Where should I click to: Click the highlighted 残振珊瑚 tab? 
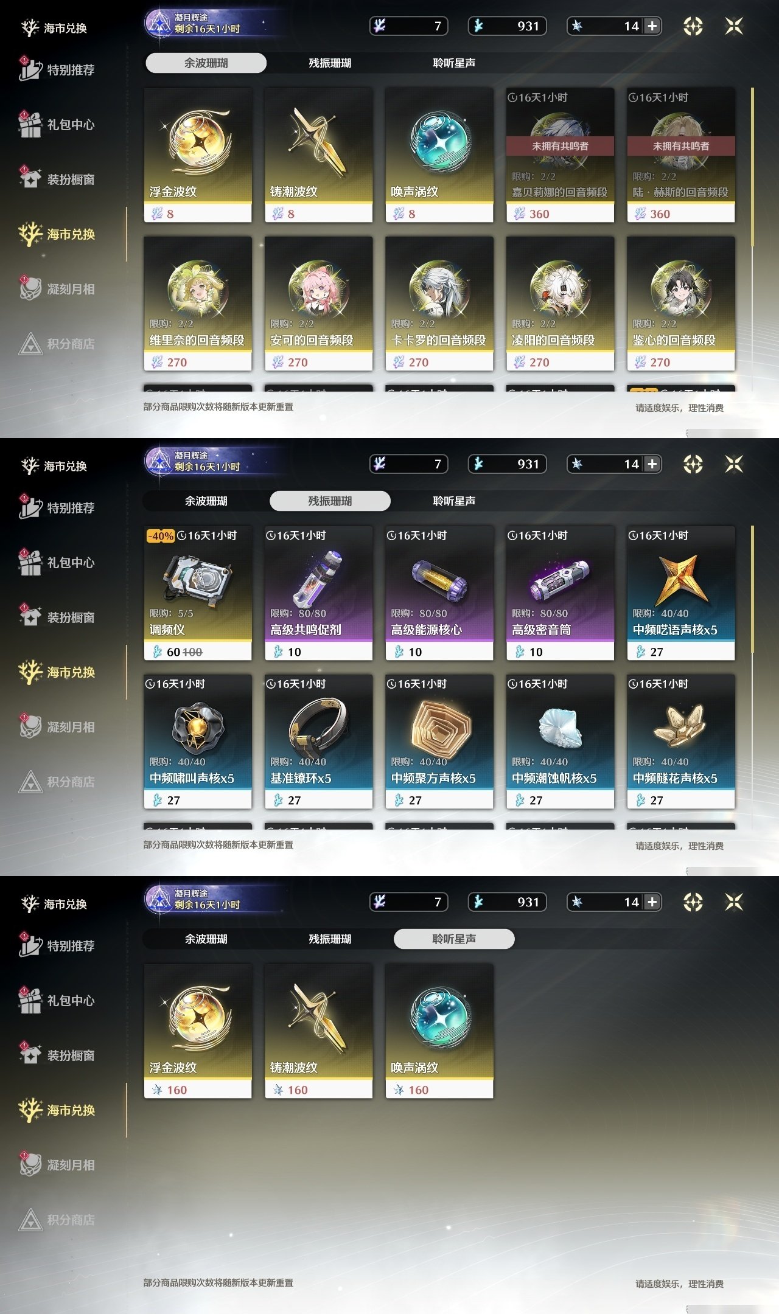(330, 501)
